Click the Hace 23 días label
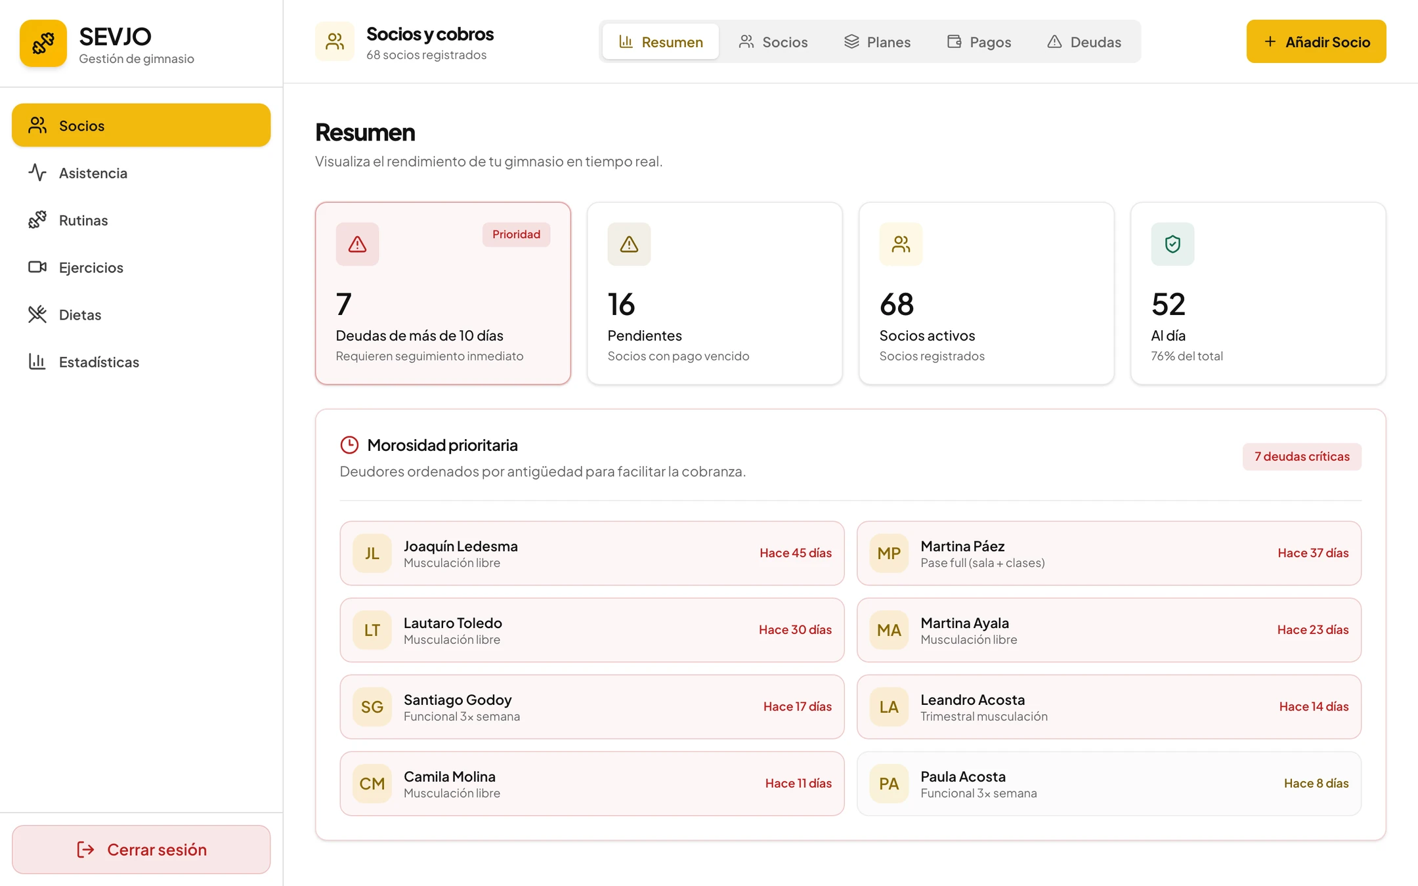1418x886 pixels. click(1313, 629)
